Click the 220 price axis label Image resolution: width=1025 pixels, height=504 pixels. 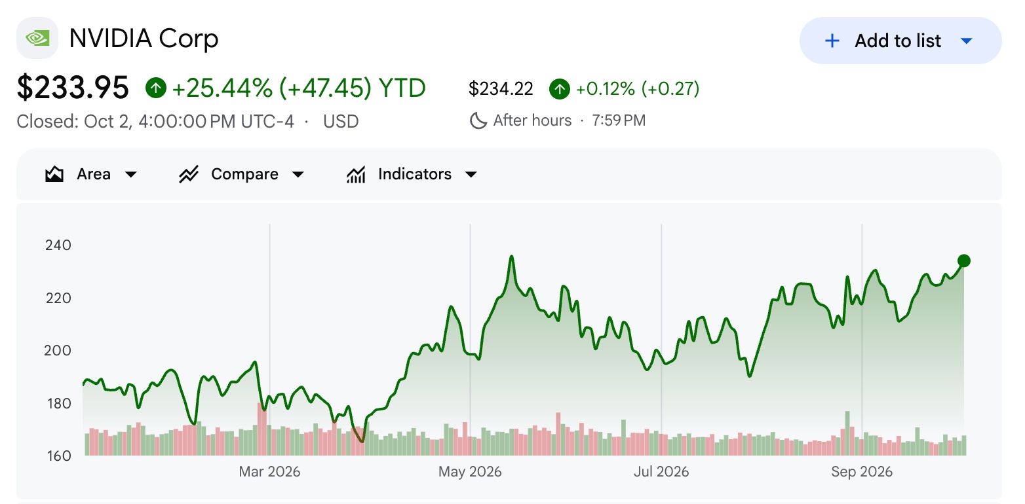58,298
